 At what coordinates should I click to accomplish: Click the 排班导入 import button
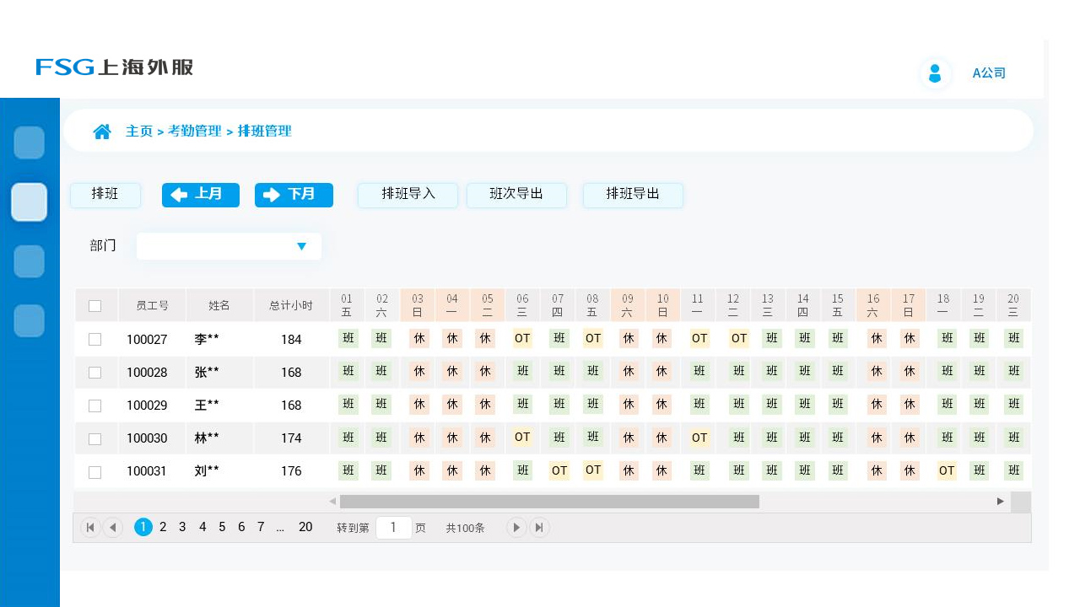point(408,195)
